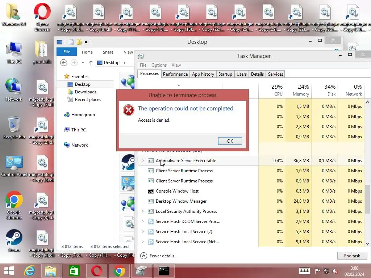Switch to the Users tab

coord(242,74)
